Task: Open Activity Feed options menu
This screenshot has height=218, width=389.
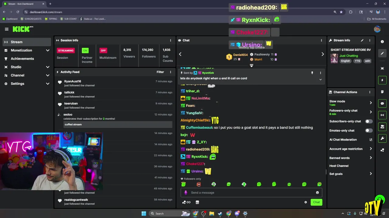Action: pos(170,72)
